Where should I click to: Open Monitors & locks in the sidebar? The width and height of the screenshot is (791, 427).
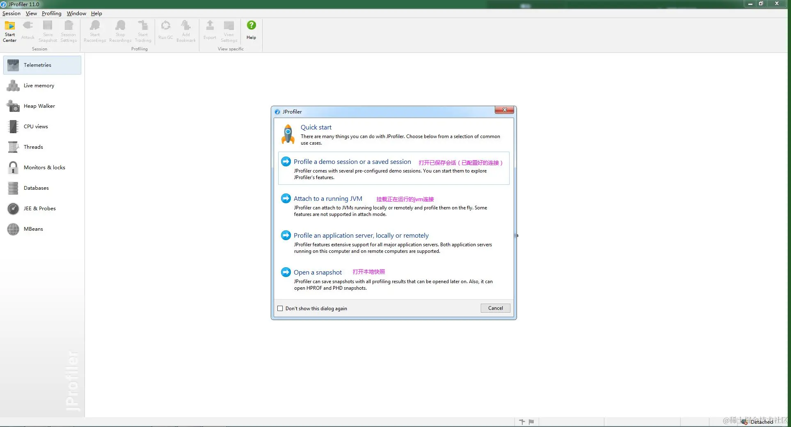pyautogui.click(x=42, y=168)
